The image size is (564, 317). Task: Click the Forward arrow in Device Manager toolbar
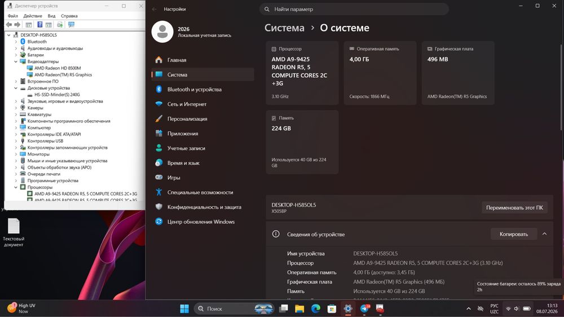[x=17, y=24]
